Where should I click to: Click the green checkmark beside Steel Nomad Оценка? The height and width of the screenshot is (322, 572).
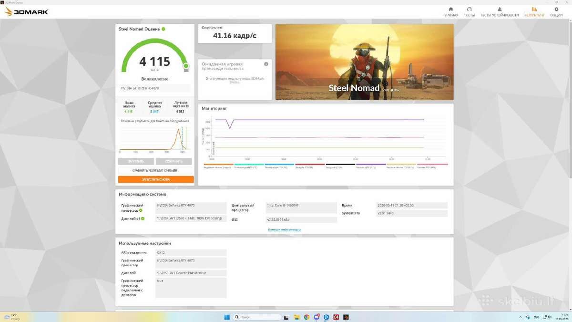pyautogui.click(x=163, y=29)
